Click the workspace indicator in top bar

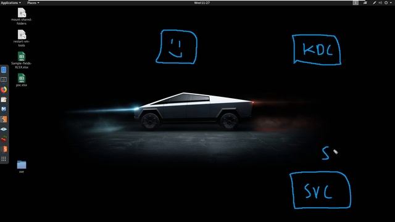pyautogui.click(x=355, y=2)
